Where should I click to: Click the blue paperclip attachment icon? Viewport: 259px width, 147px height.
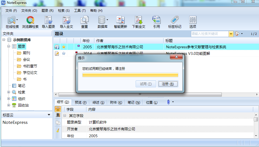168,102
